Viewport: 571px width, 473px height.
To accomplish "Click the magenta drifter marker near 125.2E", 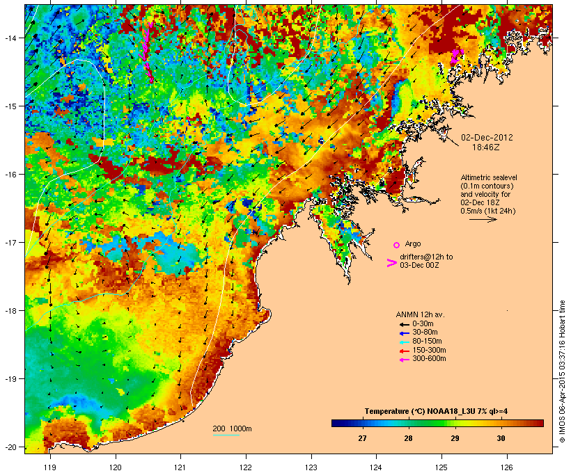I will pyautogui.click(x=456, y=56).
